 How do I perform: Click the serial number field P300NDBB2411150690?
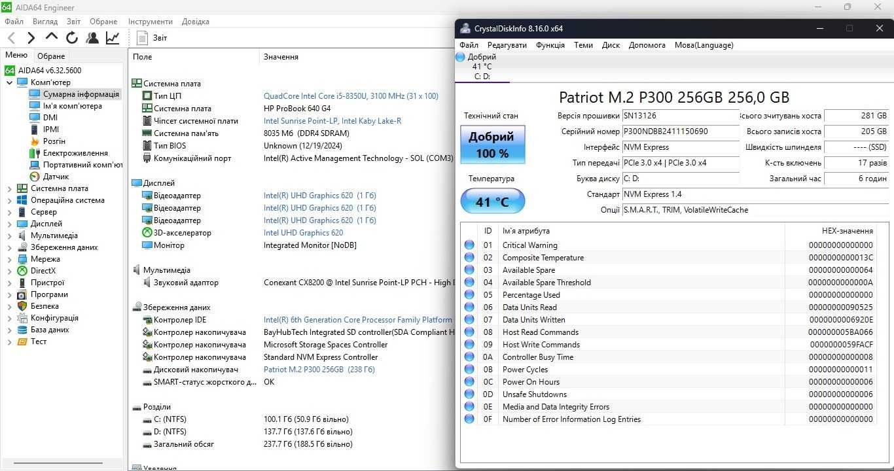coord(681,131)
